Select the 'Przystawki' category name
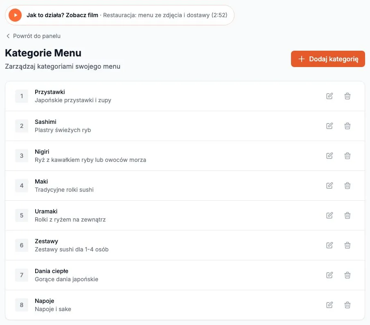370x325 pixels. [x=50, y=92]
